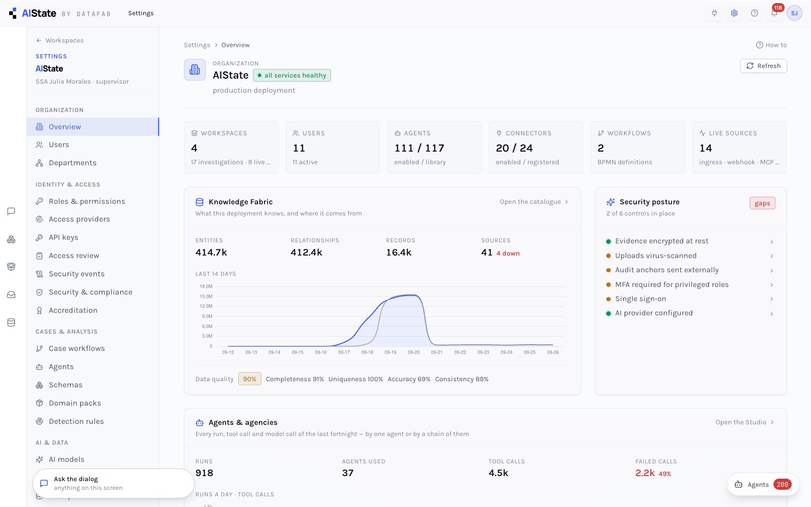Open the database icon in left rail

pyautogui.click(x=11, y=322)
